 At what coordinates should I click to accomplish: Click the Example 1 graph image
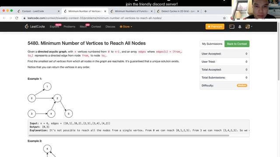tap(50, 100)
